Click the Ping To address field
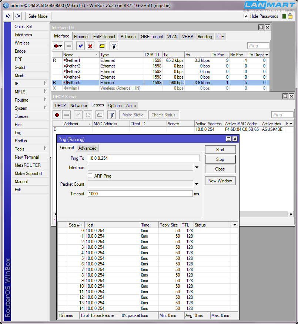298x324 pixels. click(x=144, y=158)
